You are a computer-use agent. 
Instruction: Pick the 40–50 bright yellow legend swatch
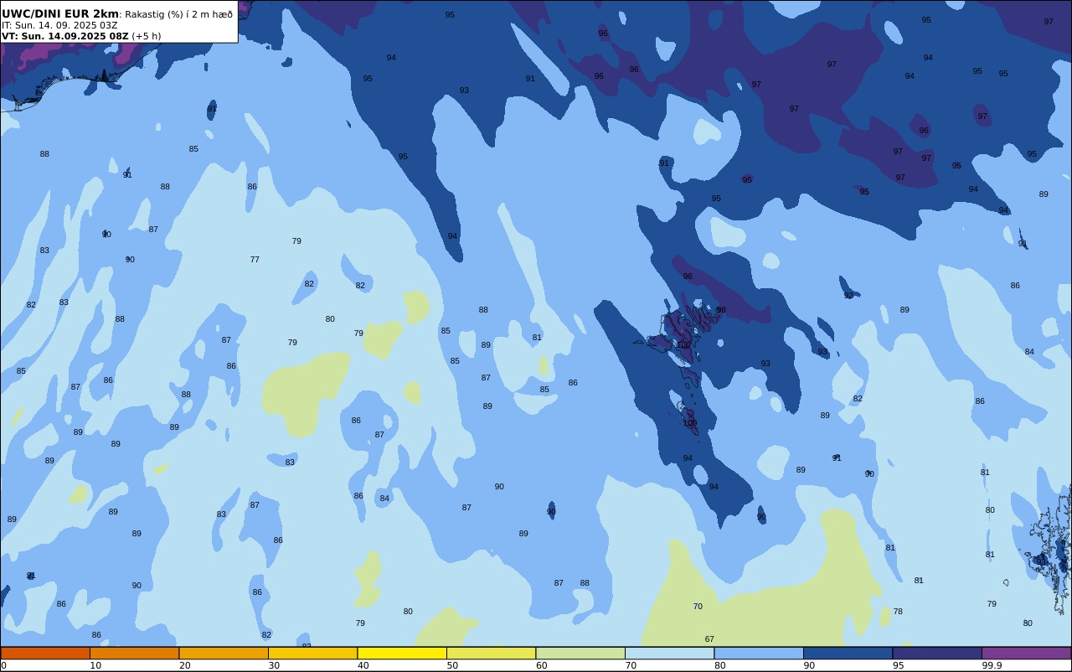(402, 653)
